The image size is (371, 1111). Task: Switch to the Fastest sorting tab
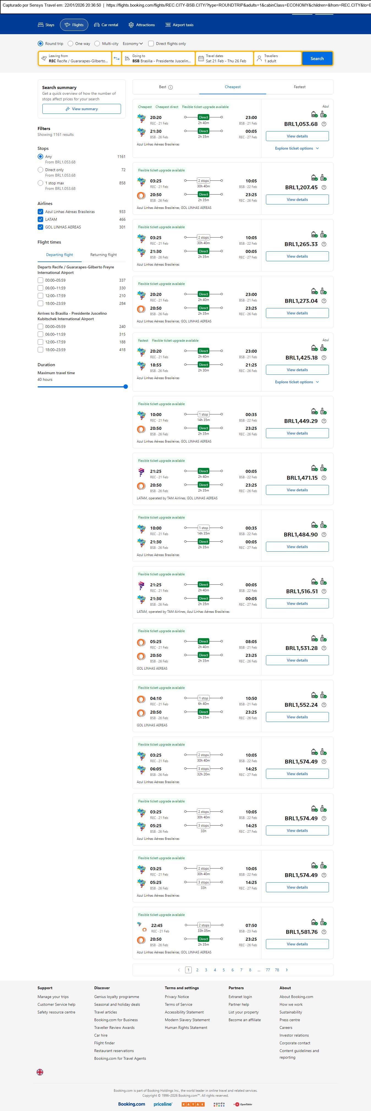point(299,87)
